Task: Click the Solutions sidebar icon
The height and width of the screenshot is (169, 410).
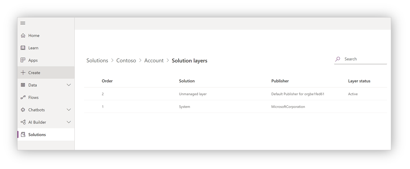Action: tap(23, 134)
